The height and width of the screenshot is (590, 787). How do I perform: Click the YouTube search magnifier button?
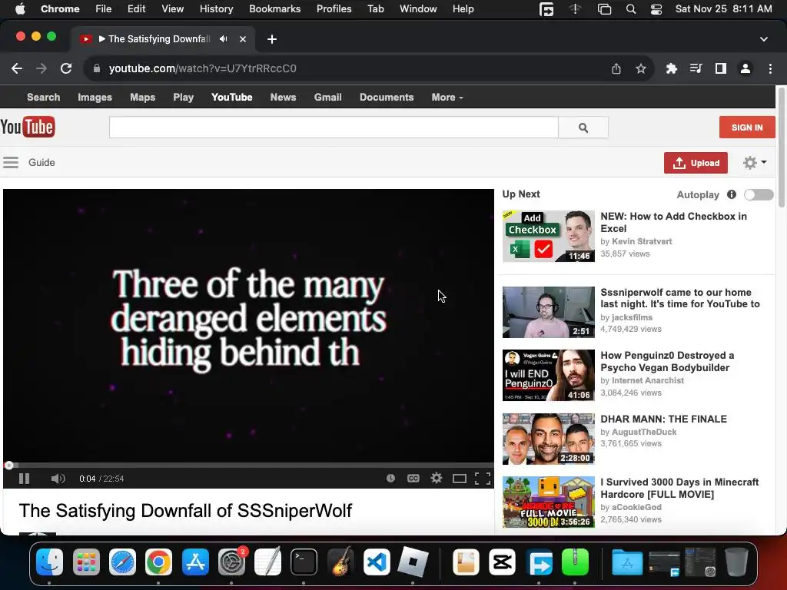[583, 128]
